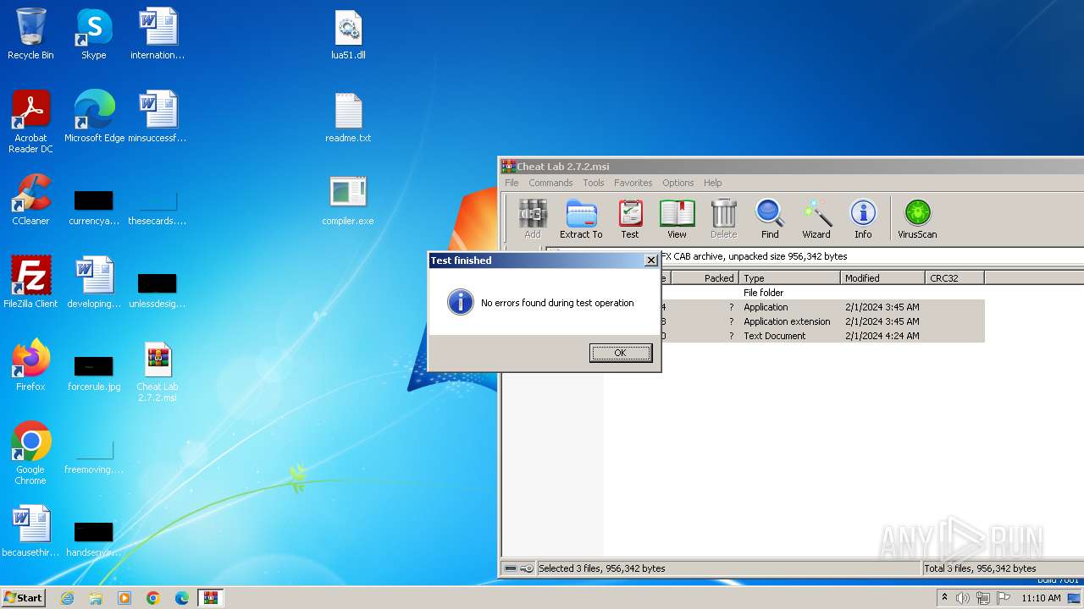Click the Google Chrome desktop shortcut
Screen dimensions: 1084x609
point(30,453)
